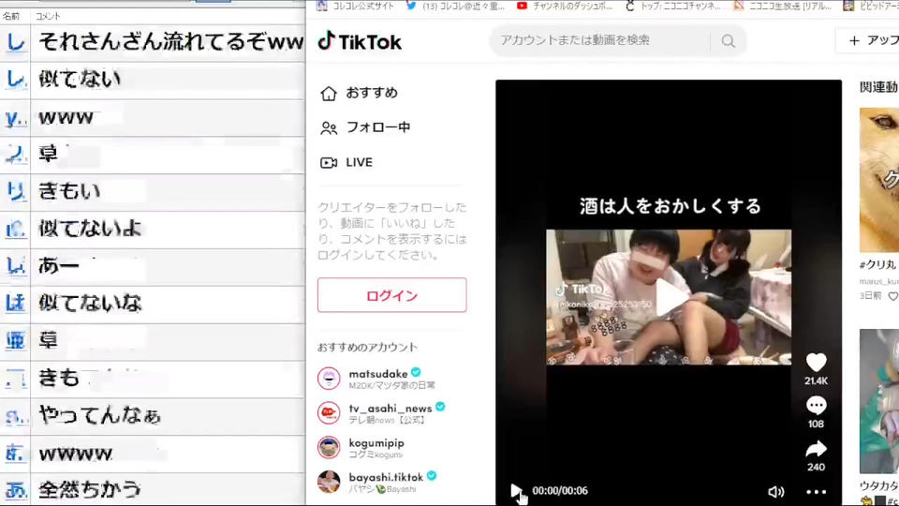Focus the account or video search field
Image resolution: width=899 pixels, height=506 pixels.
click(599, 40)
